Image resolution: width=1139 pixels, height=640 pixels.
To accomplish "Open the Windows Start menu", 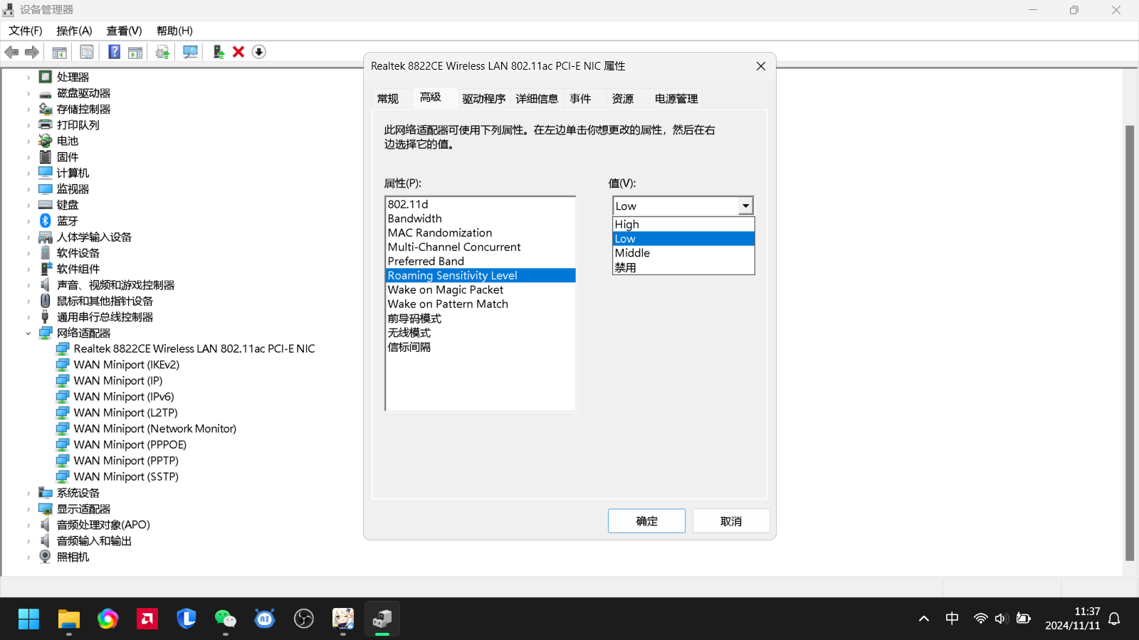I will click(29, 619).
